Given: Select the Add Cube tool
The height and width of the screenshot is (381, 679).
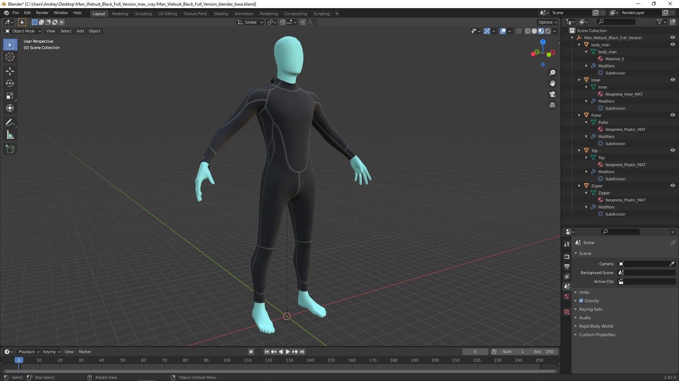Looking at the screenshot, I should pos(10,149).
